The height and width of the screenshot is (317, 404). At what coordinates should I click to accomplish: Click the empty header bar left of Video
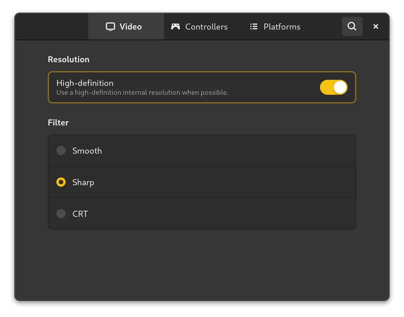[52, 27]
